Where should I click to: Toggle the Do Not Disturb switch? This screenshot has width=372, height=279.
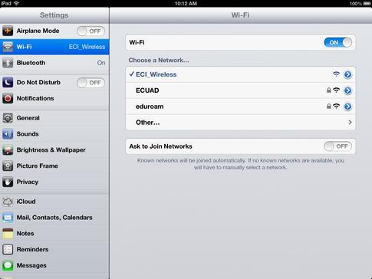tap(91, 83)
